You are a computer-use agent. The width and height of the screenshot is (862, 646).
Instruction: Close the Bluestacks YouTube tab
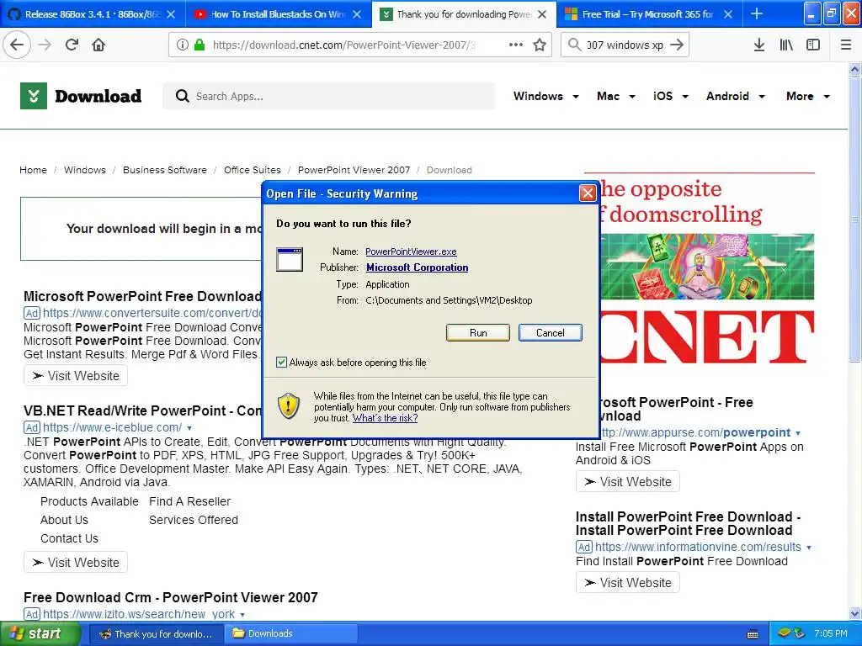pyautogui.click(x=357, y=14)
